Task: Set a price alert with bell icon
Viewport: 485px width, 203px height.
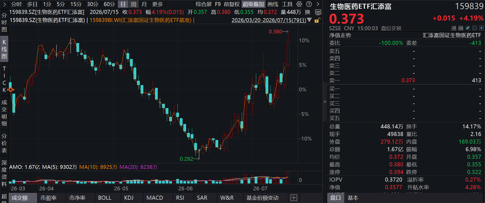Action: point(475,28)
